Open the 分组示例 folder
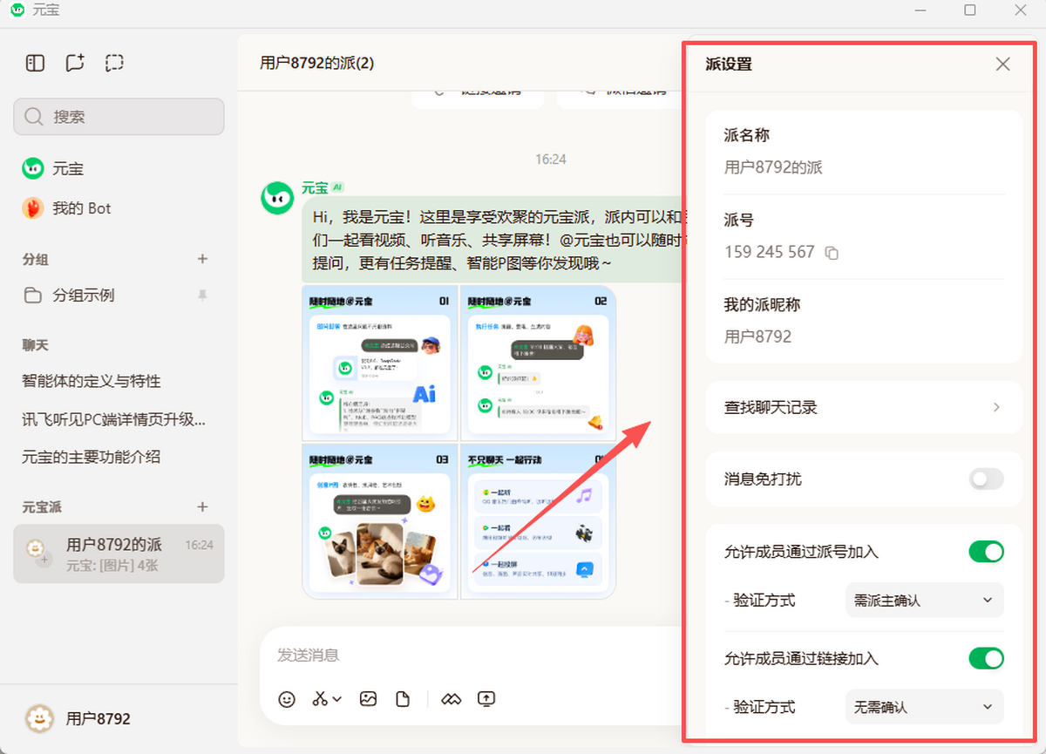Screen dimensions: 1046x754 click(x=83, y=295)
